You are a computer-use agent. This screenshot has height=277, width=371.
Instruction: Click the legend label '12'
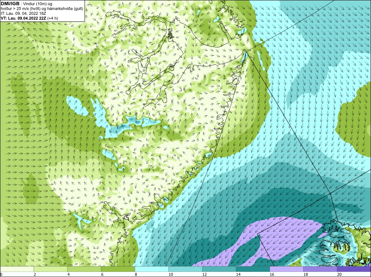click(x=204, y=274)
